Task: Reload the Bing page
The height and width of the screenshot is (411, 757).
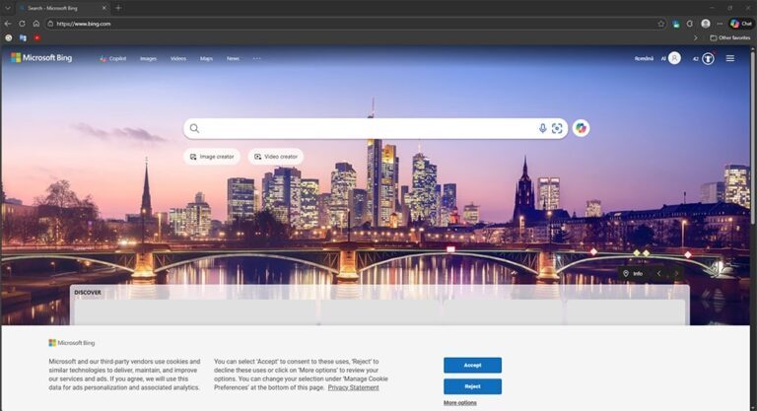Action: (22, 24)
